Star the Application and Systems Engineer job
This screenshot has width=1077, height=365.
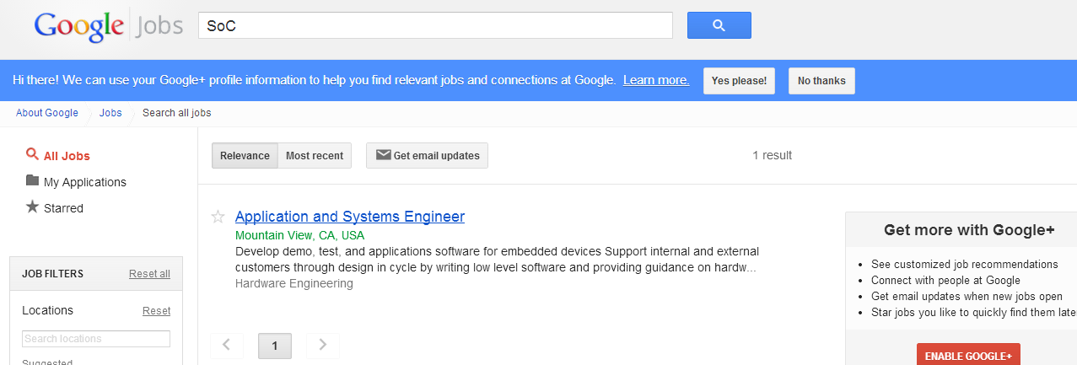(218, 217)
